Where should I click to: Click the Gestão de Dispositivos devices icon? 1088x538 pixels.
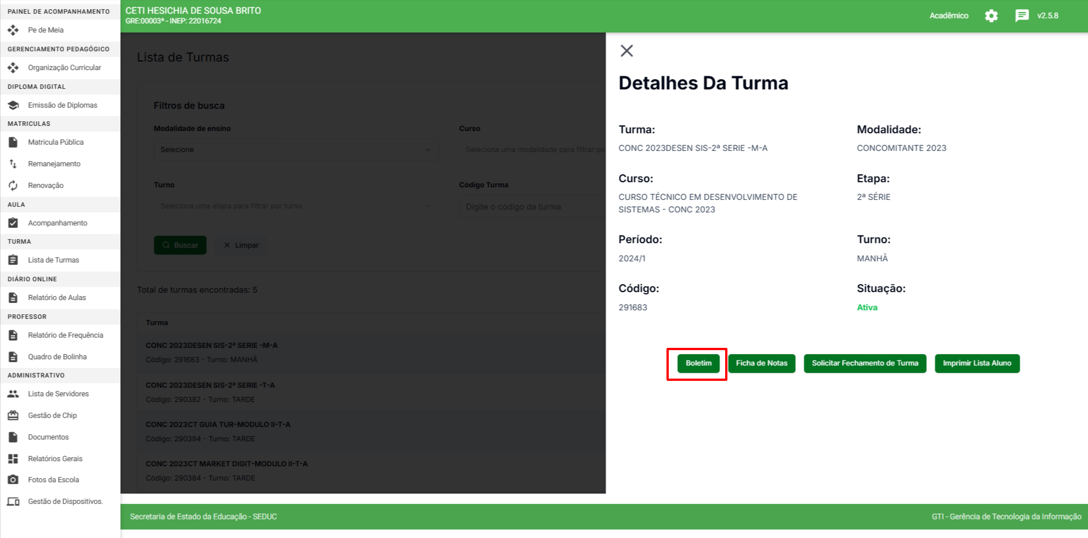pyautogui.click(x=13, y=502)
